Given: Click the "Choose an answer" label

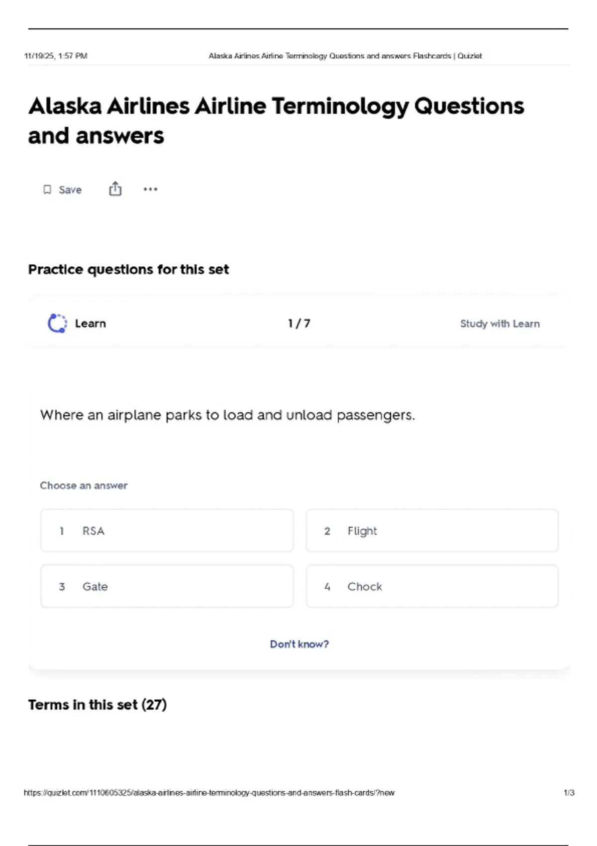Looking at the screenshot, I should click(x=84, y=485).
